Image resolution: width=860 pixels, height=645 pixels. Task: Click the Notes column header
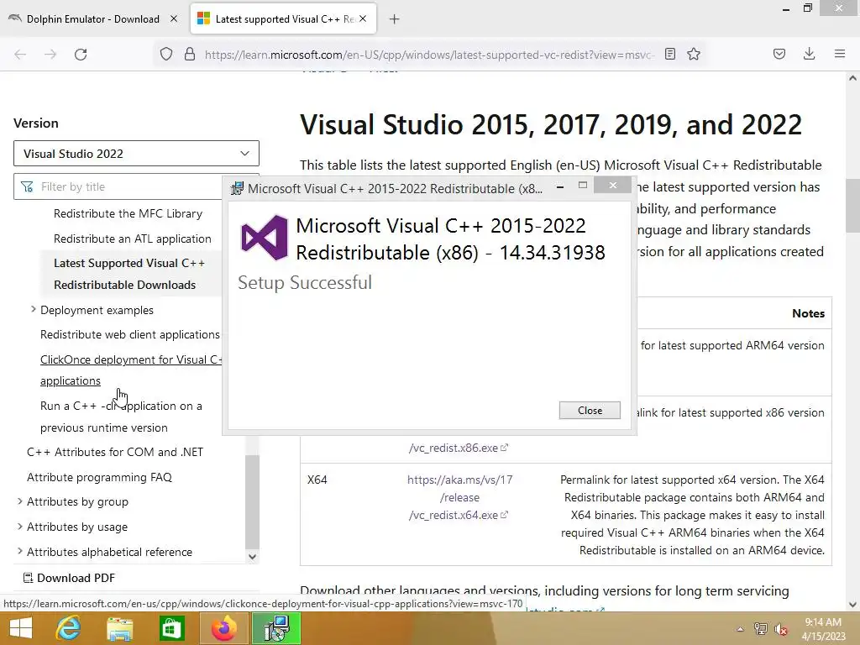(808, 313)
